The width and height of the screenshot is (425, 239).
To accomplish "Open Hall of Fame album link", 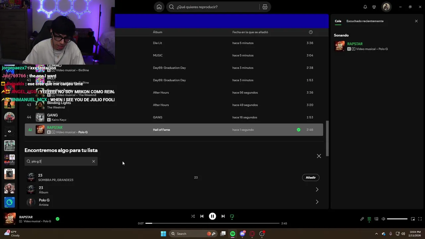I will 161,130.
